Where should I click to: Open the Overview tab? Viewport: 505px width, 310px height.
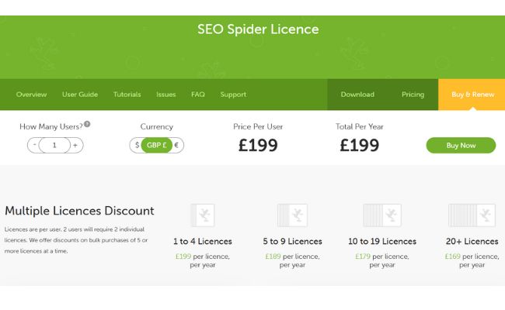[x=32, y=95]
